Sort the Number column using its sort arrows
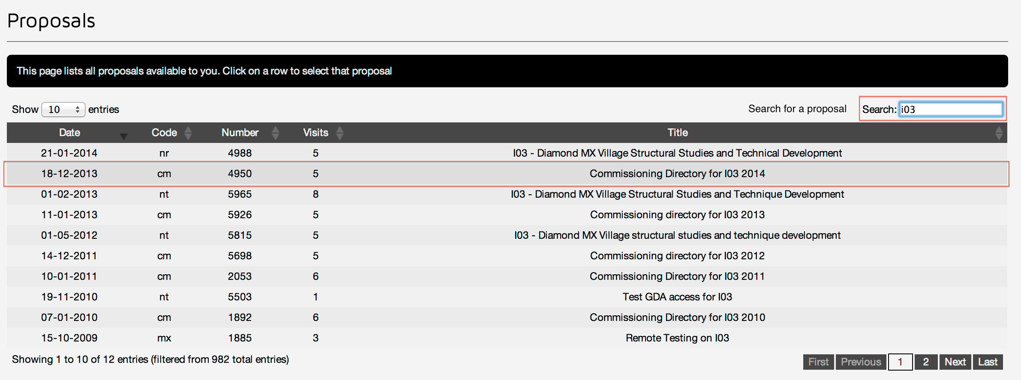This screenshot has width=1021, height=380. click(276, 133)
